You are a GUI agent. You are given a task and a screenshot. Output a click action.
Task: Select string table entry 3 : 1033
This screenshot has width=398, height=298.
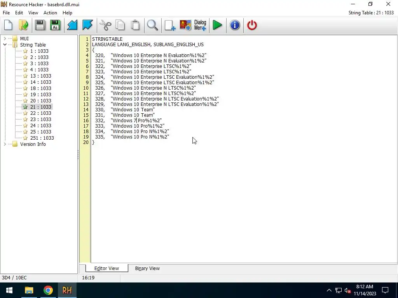click(x=39, y=63)
